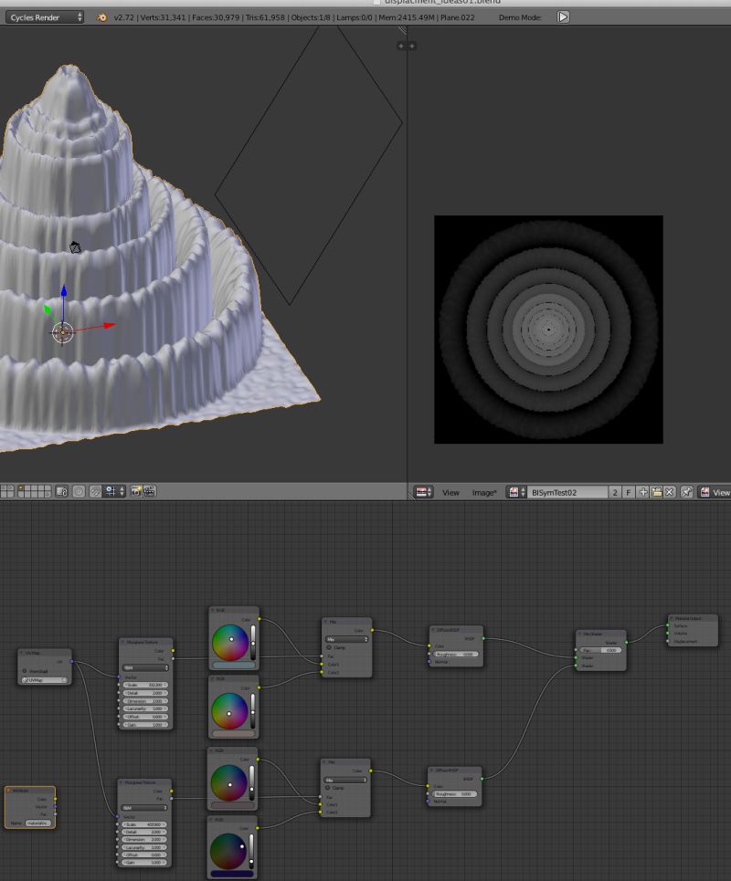Click the render OpenGL camera icon in viewport header
The height and width of the screenshot is (881, 731).
coord(133,493)
